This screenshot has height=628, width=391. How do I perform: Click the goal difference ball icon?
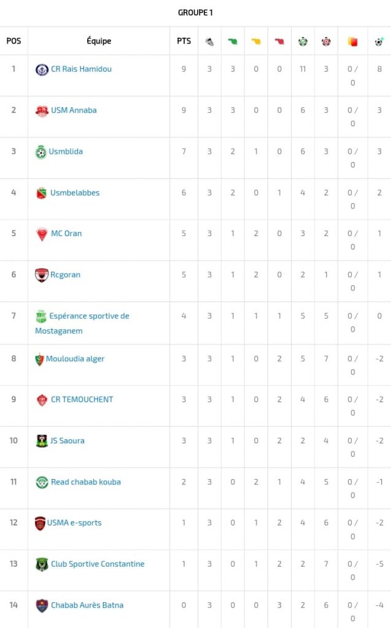[379, 42]
